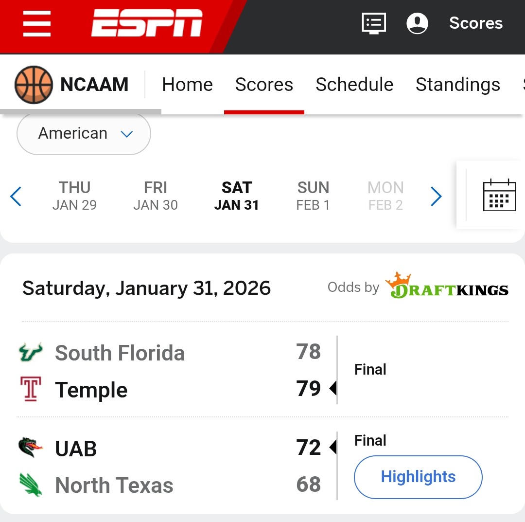Open the calendar date picker
Image resolution: width=525 pixels, height=522 pixels.
[499, 195]
